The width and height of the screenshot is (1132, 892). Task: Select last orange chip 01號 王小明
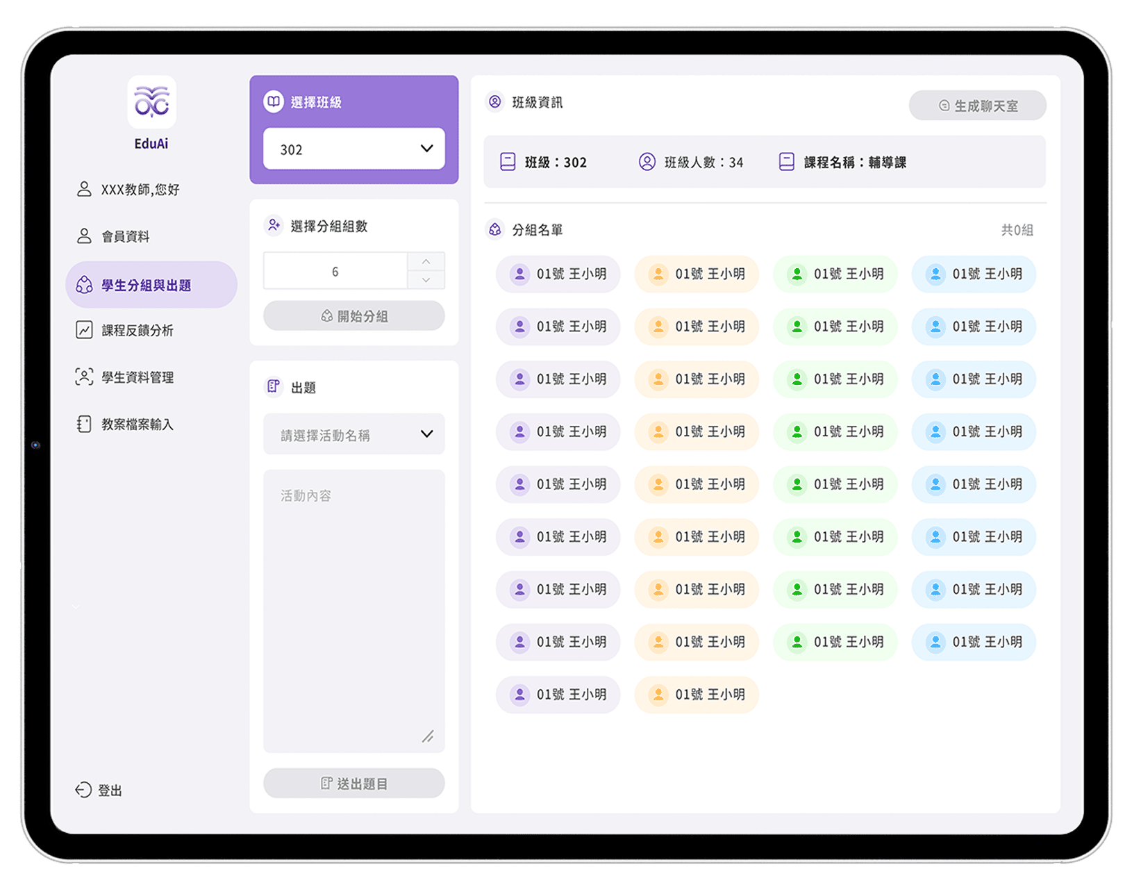point(697,695)
